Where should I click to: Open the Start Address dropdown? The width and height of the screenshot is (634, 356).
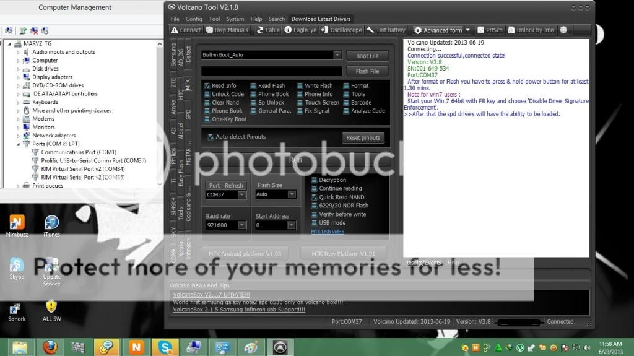click(291, 225)
